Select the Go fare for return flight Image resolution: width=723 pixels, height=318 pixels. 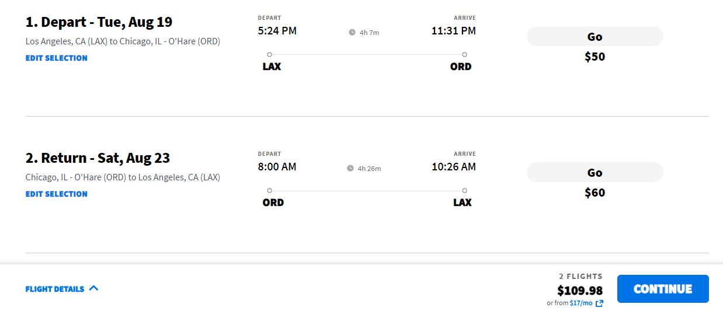point(595,172)
